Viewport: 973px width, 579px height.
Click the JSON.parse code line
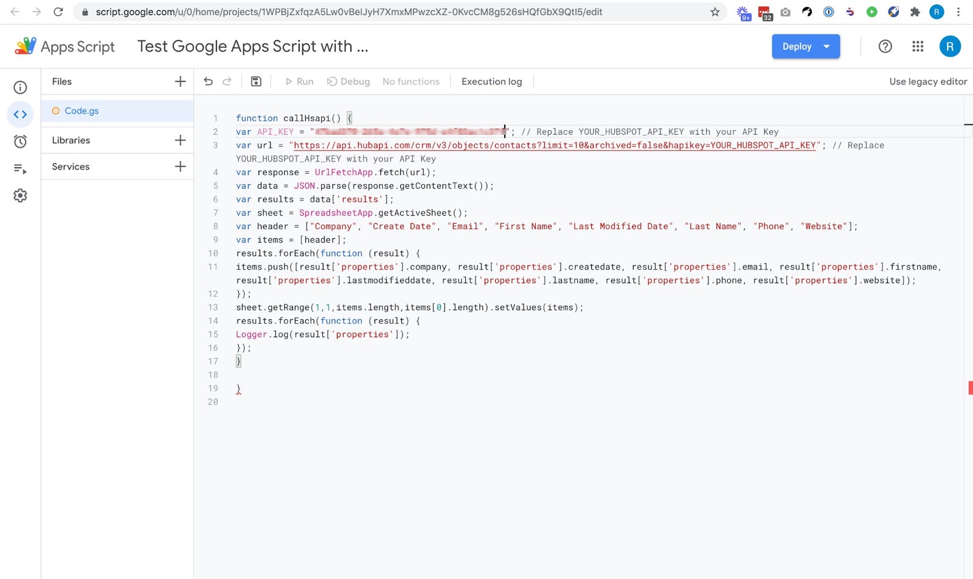pos(365,186)
